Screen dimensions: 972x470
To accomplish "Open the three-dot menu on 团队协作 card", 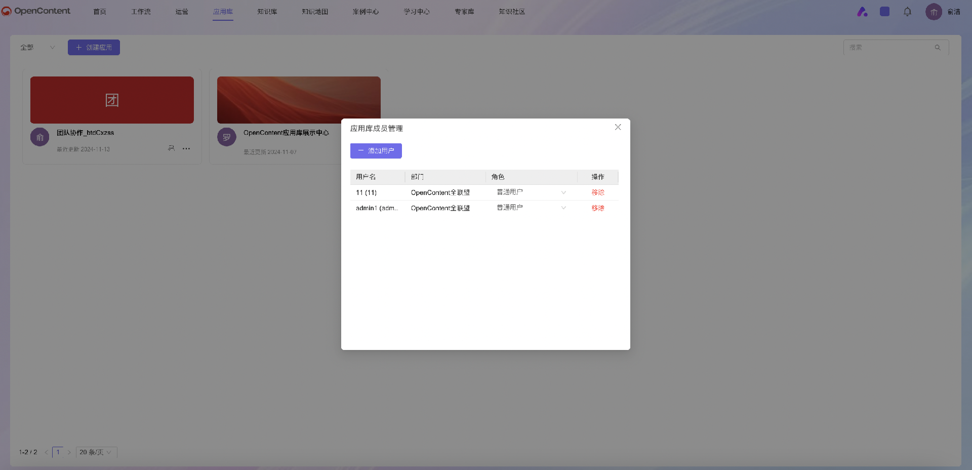I will (186, 148).
